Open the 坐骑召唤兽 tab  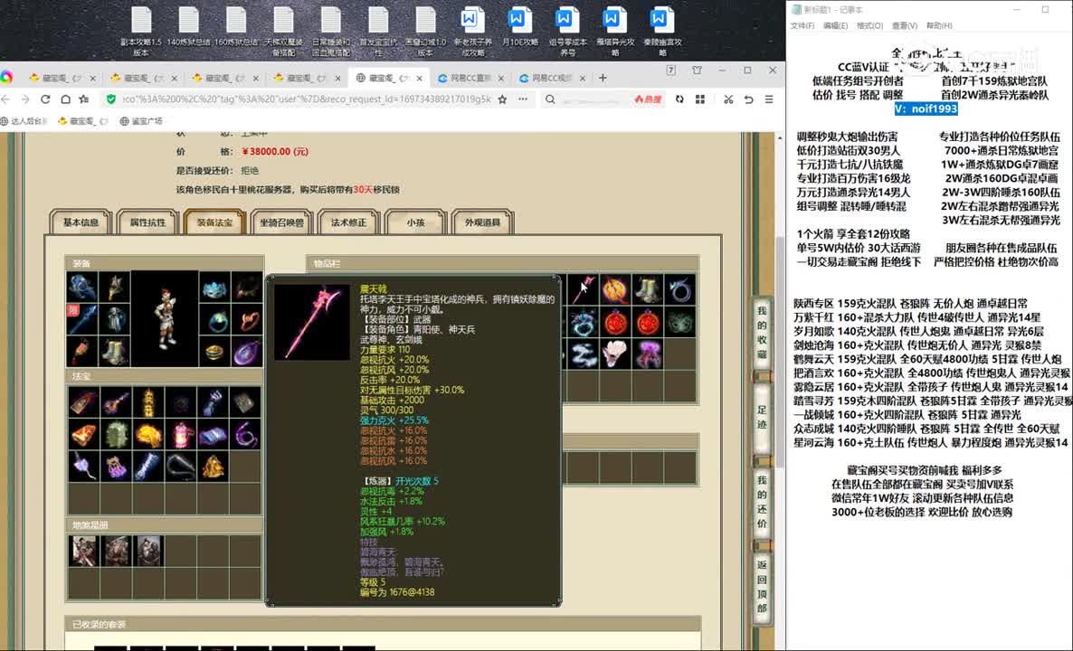point(282,222)
